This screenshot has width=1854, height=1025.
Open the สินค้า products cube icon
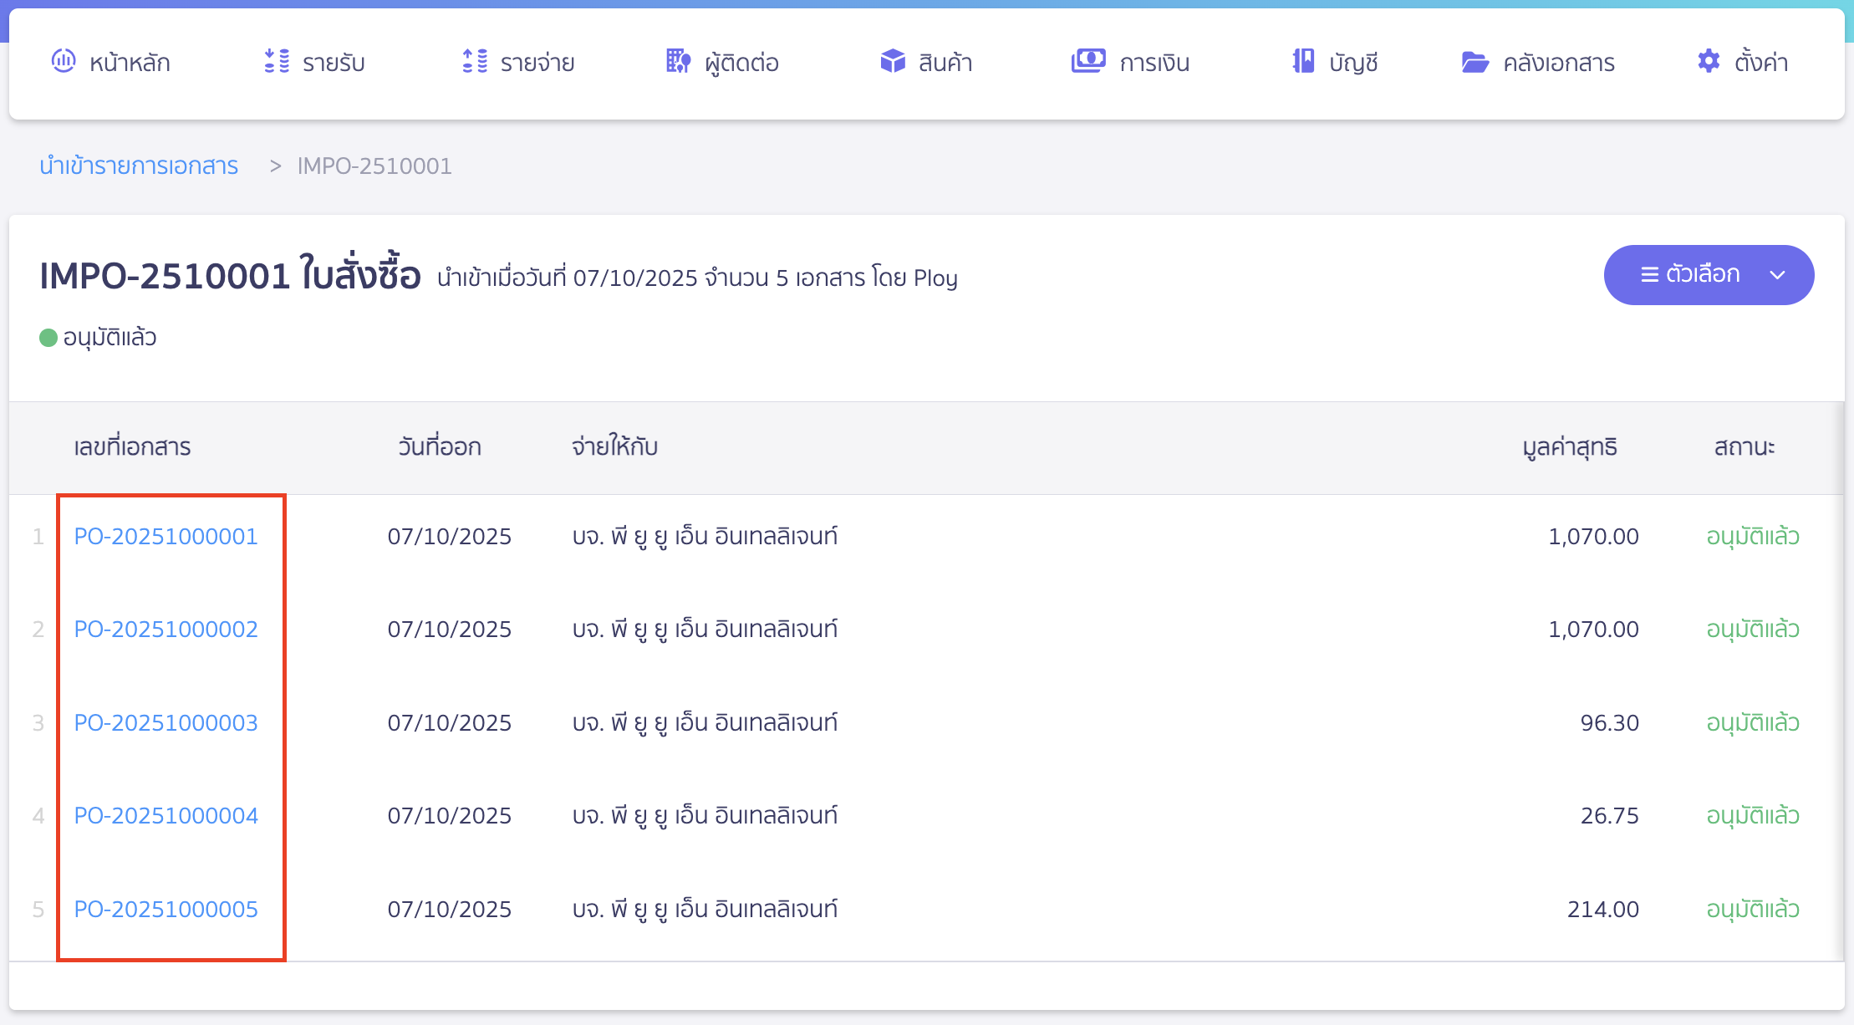[x=893, y=61]
